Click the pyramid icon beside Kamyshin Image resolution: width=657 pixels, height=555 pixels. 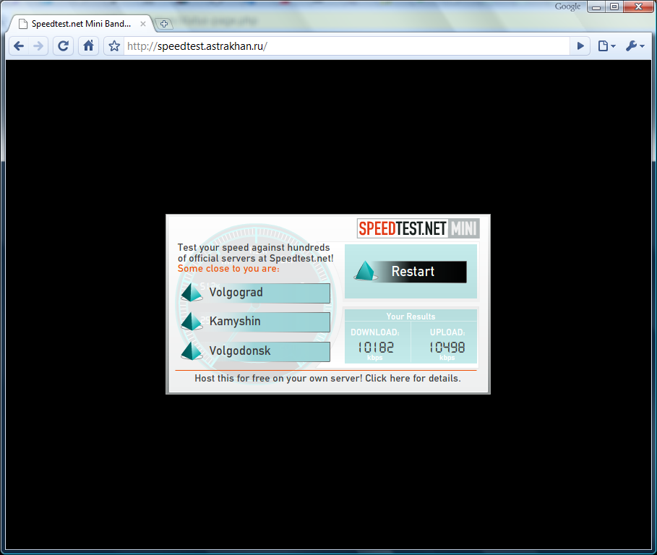pyautogui.click(x=192, y=322)
